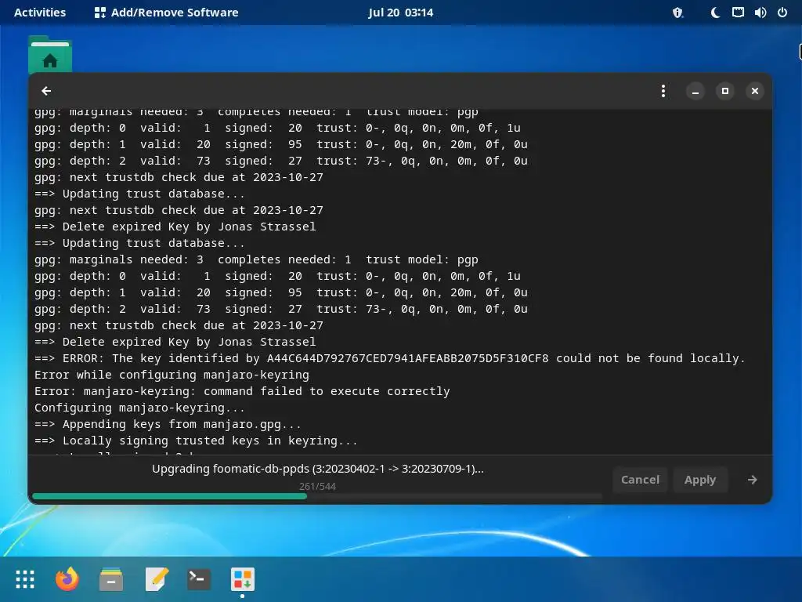The image size is (802, 602).
Task: Click 'Error while configuring manjaro-keyring' line
Action: pos(172,375)
